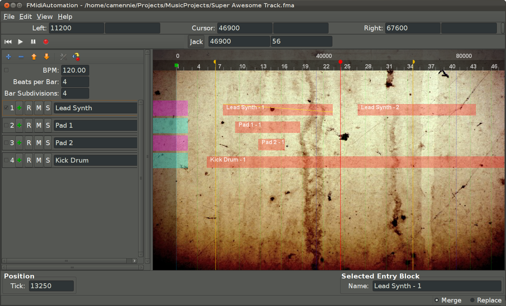Mute the Pad 1 track
This screenshot has height=306, width=506.
click(x=39, y=126)
